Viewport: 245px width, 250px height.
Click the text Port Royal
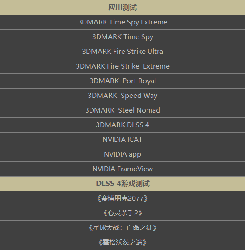pyautogui.click(x=139, y=81)
